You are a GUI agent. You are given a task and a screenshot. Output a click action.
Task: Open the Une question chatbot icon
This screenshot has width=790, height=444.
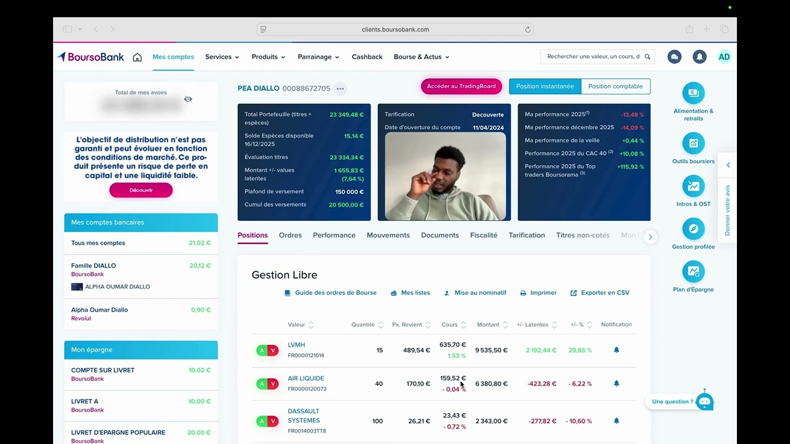(704, 401)
